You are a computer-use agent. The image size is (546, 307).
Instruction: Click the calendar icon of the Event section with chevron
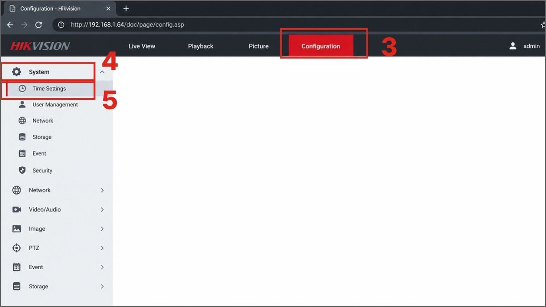point(17,267)
